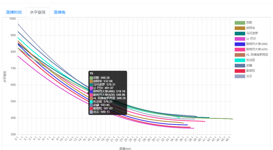
Task: Click the 勒班陀 legend color swatch
Action: [240, 71]
